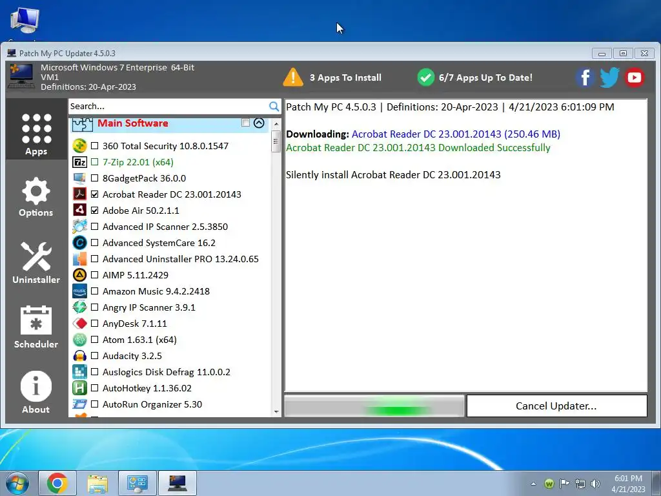
Task: Click the green checkmark status icon
Action: click(426, 77)
